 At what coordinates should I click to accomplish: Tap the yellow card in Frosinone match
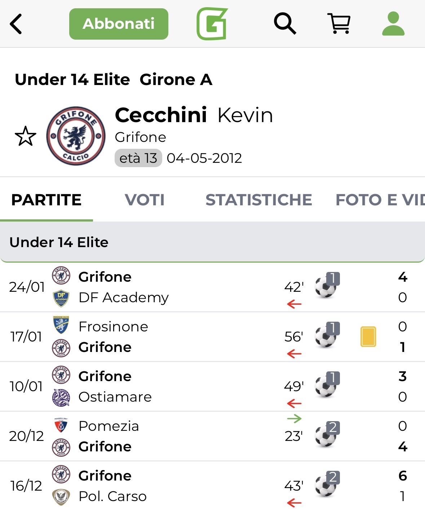pos(368,336)
